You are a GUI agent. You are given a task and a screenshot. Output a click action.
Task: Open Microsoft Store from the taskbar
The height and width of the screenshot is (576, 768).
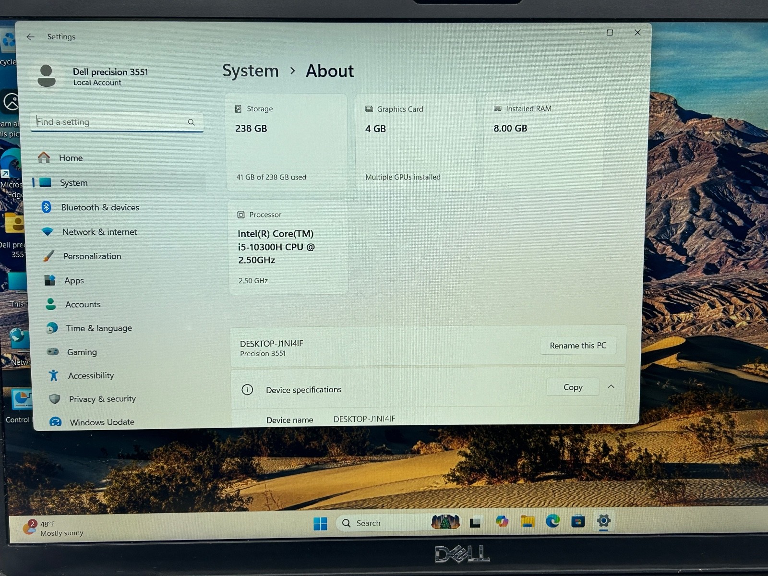click(578, 521)
